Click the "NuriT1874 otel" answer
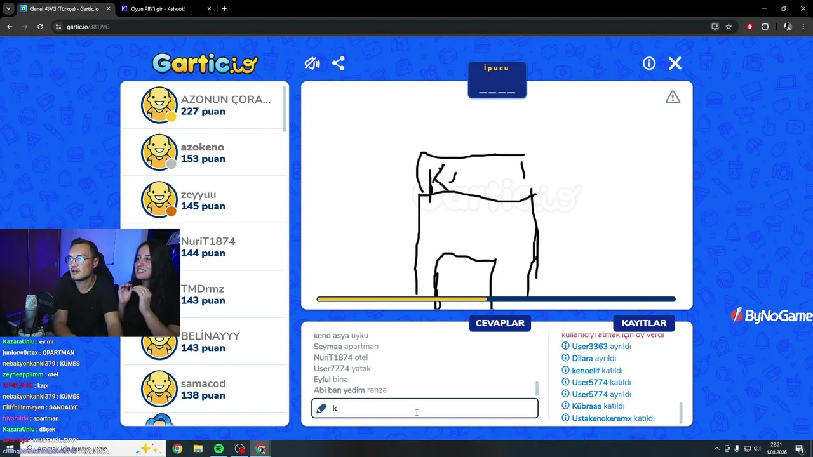 pyautogui.click(x=341, y=357)
